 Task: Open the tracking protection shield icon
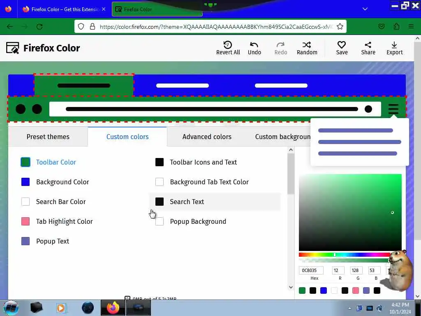[81, 27]
